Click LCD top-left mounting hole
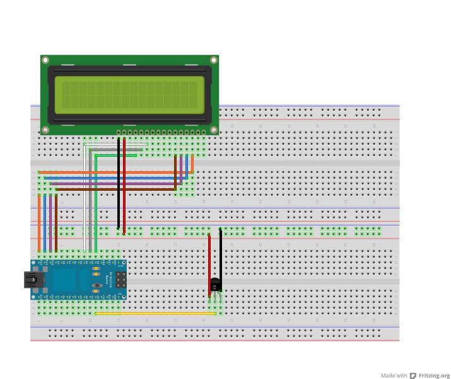 [45, 60]
